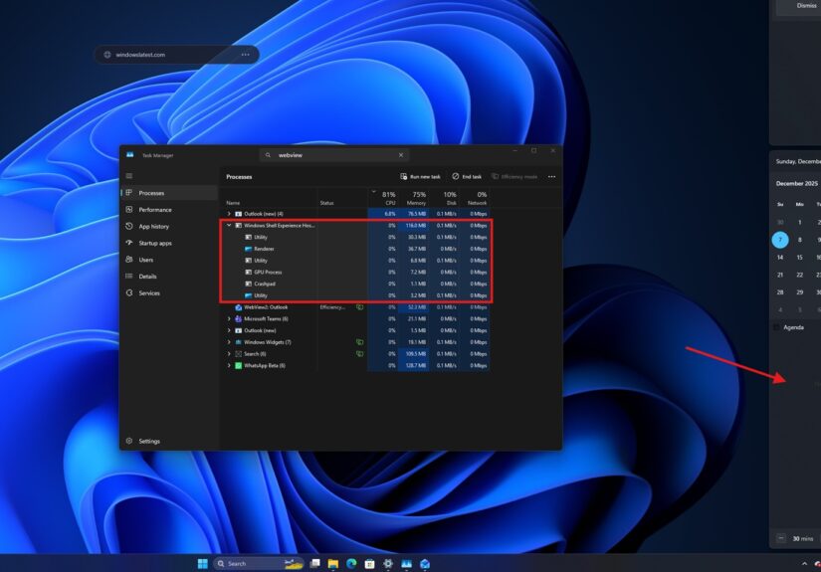Click the 128.7 MB memory value
The image size is (821, 572).
pyautogui.click(x=414, y=366)
